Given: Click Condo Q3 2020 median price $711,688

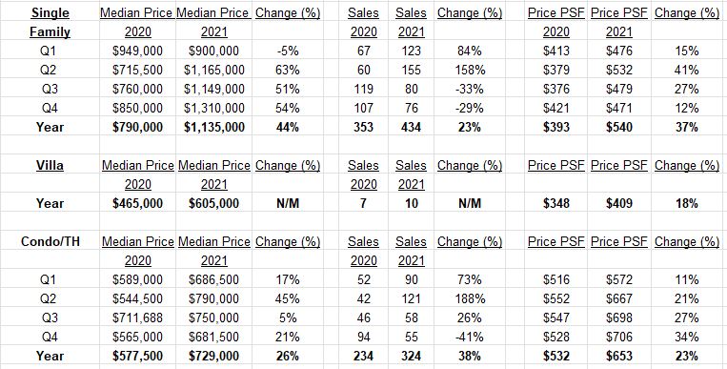Looking at the screenshot, I should click(137, 318).
